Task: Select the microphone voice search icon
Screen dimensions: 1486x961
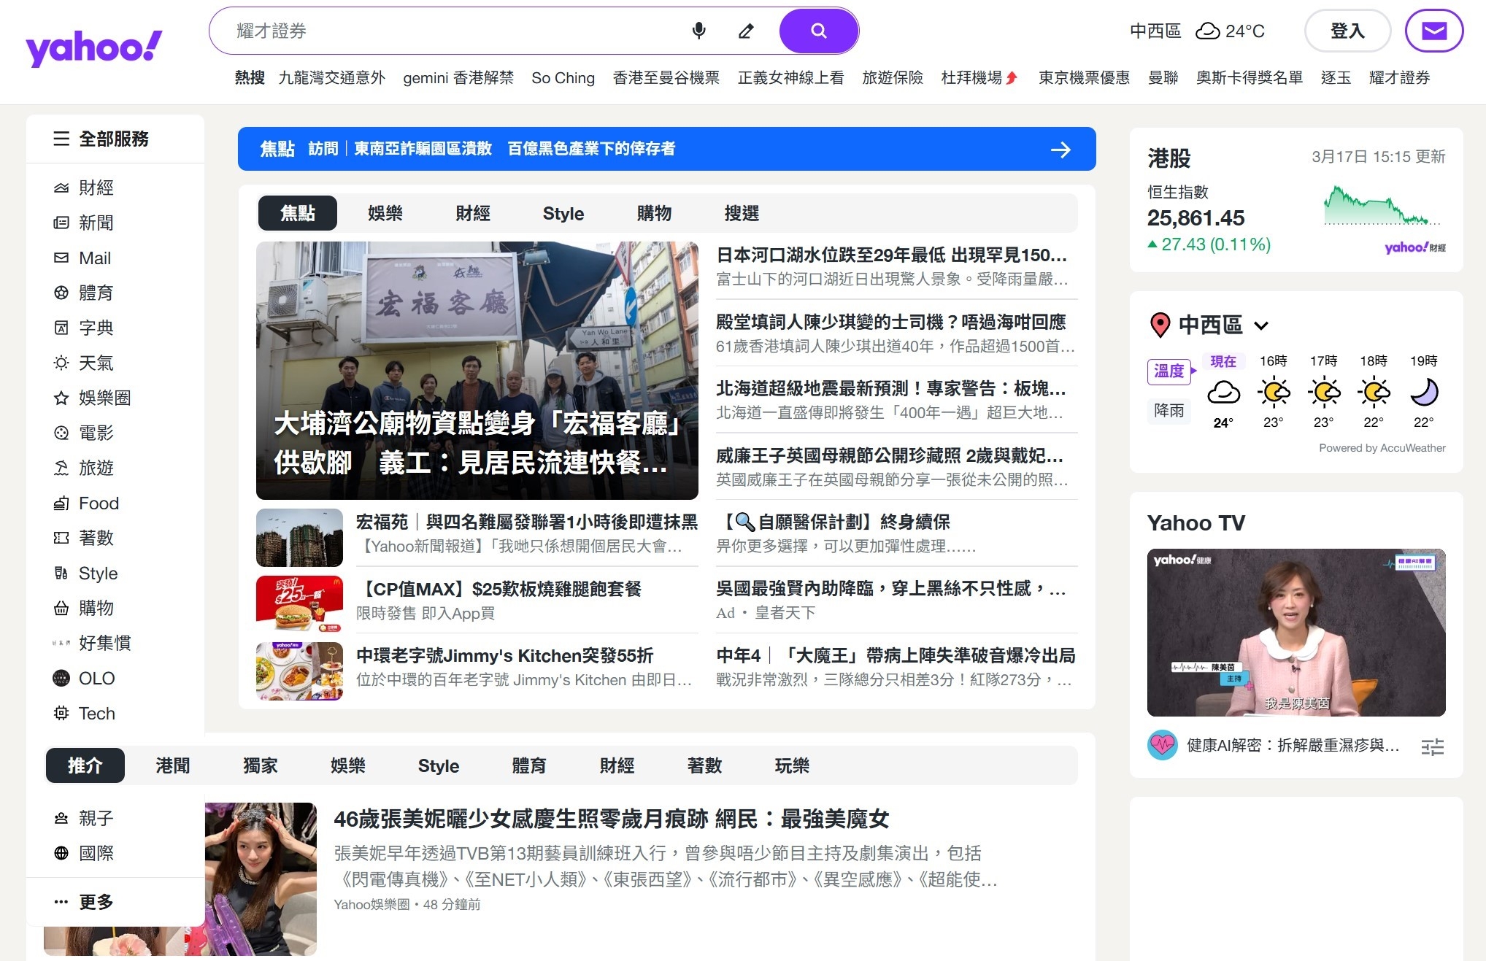Action: pos(698,31)
